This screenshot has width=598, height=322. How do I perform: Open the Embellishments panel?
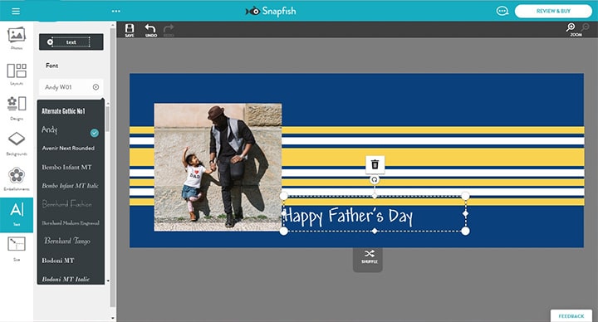point(17,179)
